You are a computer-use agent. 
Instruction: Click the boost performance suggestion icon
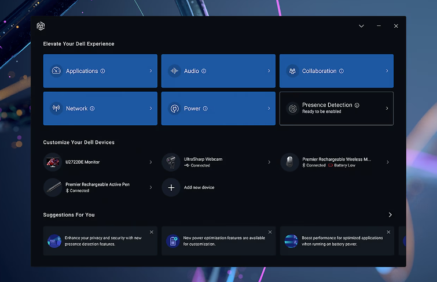click(291, 241)
